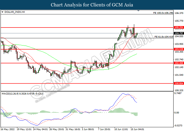The width and height of the screenshot is (184, 131).
Task: Click the 102.450 red level label
Action: [179, 63]
